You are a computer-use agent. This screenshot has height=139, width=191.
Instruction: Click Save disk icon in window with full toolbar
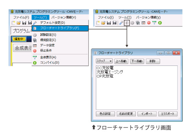pos(109,23)
